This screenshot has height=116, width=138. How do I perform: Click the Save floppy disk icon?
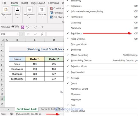[x=23, y=27]
